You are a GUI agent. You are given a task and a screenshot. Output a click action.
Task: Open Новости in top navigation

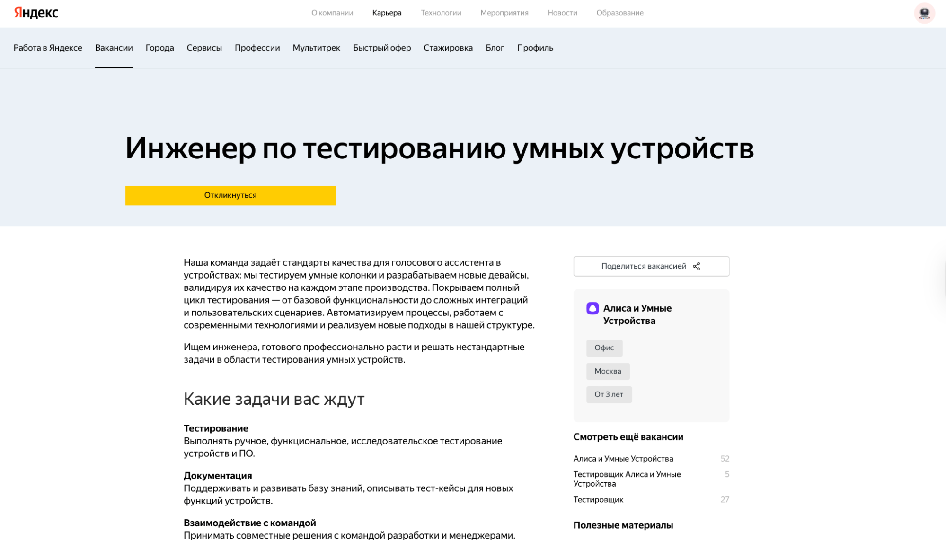click(562, 13)
